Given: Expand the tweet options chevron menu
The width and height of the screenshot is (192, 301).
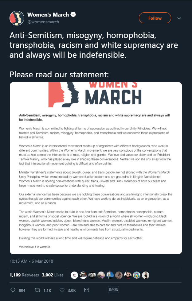Looking at the screenshot, I should [x=179, y=18].
